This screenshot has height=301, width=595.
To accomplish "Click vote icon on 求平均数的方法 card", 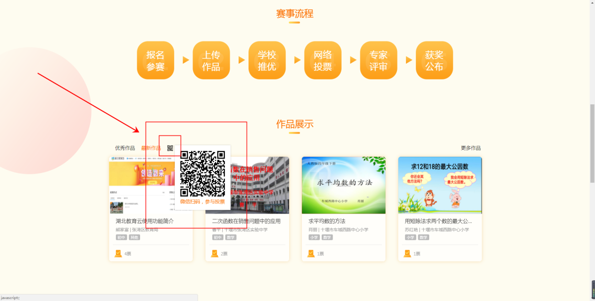I will (311, 254).
